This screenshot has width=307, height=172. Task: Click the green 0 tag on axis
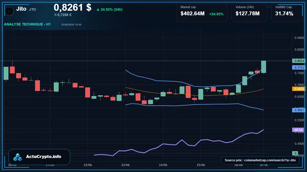[295, 153]
